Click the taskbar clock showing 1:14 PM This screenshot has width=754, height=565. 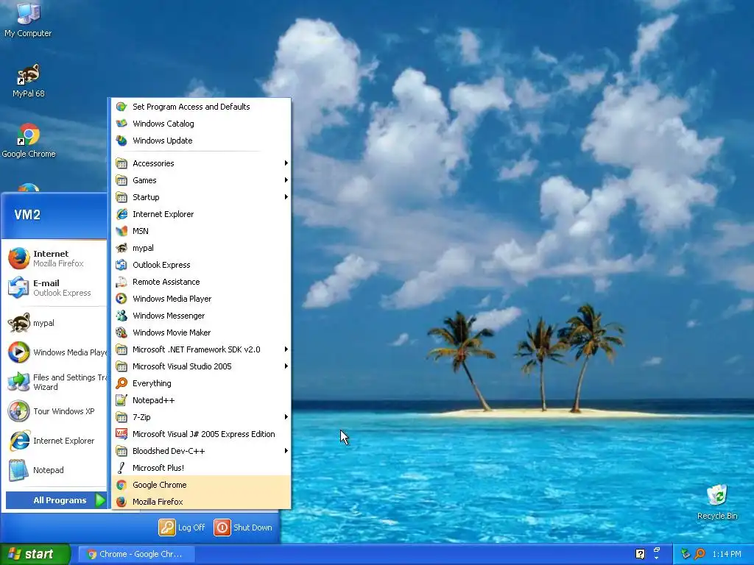727,554
